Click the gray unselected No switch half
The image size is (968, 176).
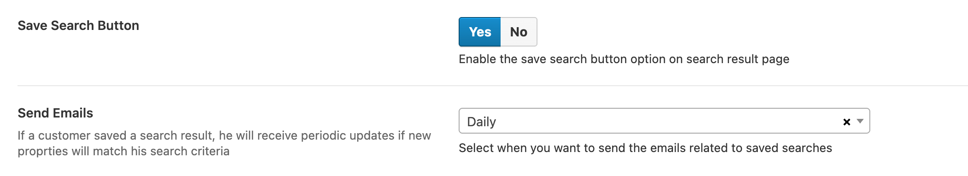click(x=519, y=32)
